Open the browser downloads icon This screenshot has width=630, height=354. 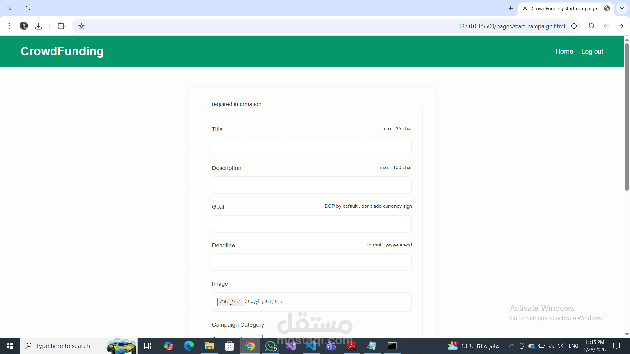(39, 26)
